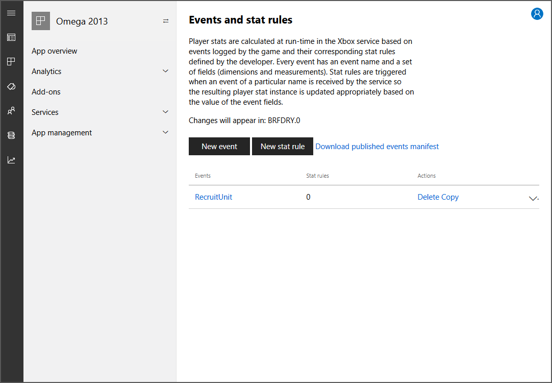This screenshot has height=383, width=552.
Task: Expand the Analytics chevron
Action: point(165,71)
